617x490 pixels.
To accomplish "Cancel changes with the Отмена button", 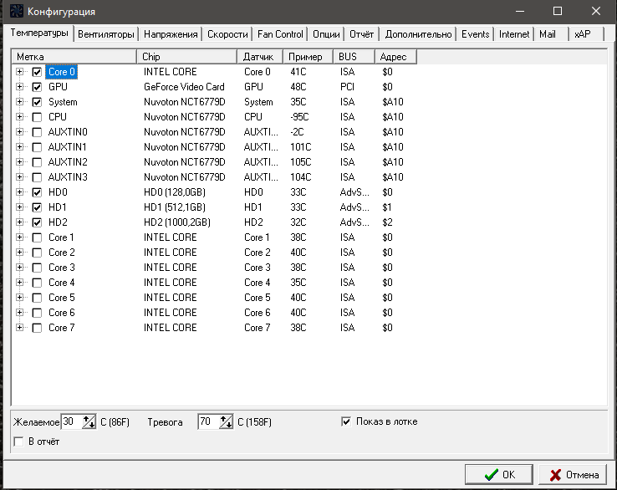I will [x=573, y=475].
